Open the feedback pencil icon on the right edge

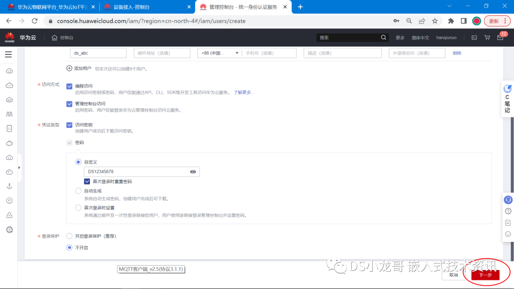pyautogui.click(x=508, y=222)
